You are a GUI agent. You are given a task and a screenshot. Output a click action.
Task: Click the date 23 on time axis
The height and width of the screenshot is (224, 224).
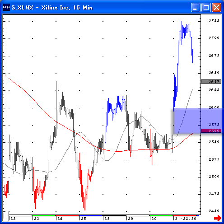click(37, 219)
